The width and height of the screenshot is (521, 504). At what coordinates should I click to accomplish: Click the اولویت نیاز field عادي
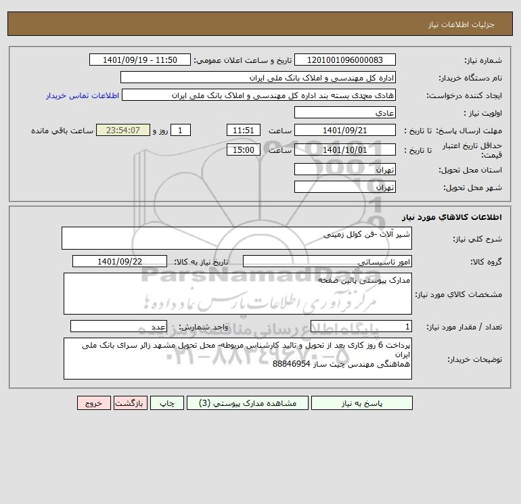(345, 112)
